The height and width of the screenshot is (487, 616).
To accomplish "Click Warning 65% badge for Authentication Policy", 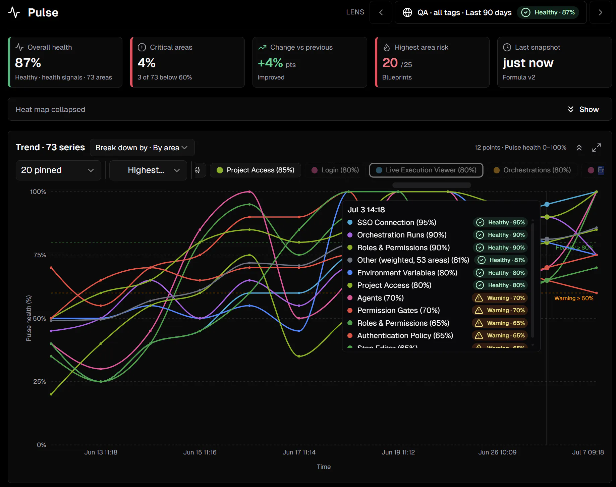I will pos(500,335).
